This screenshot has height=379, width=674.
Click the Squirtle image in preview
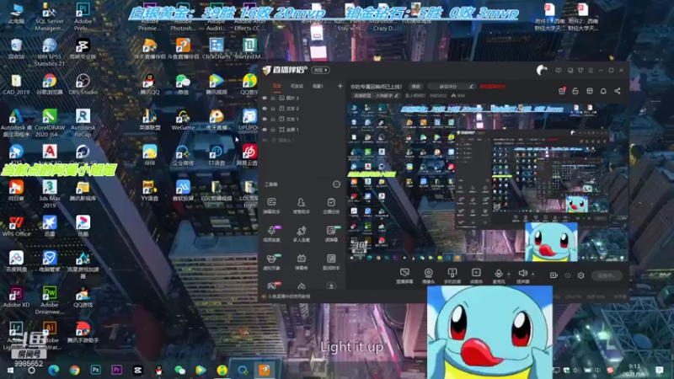551,242
